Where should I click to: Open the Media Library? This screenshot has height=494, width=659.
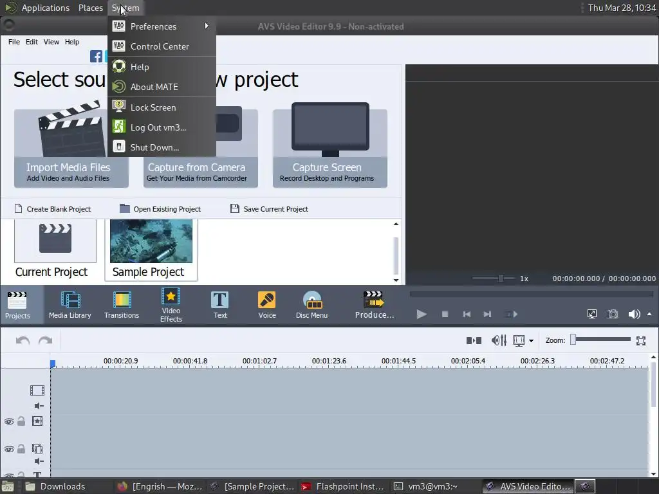(x=70, y=305)
